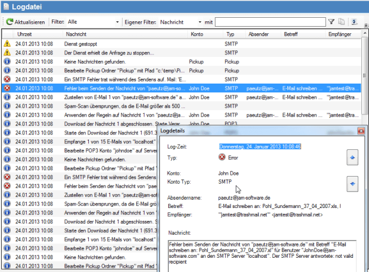Viewport: 369px width, 272px height.
Task: Apply filter using the funnel icon
Action: pyautogui.click(x=331, y=22)
